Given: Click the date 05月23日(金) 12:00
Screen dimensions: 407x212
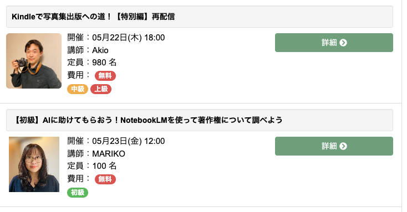Looking at the screenshot, I should 129,141.
